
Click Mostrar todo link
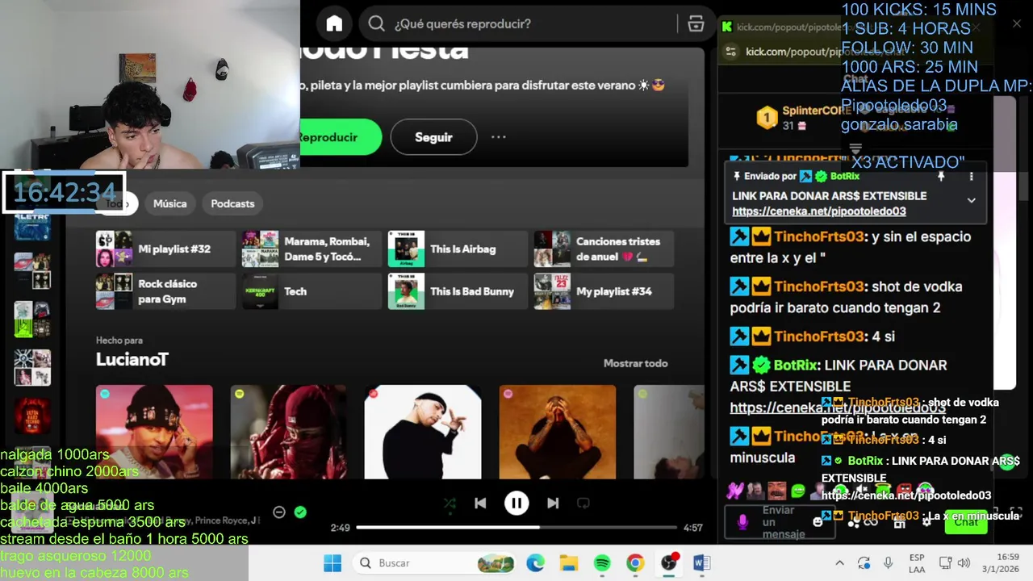point(636,363)
